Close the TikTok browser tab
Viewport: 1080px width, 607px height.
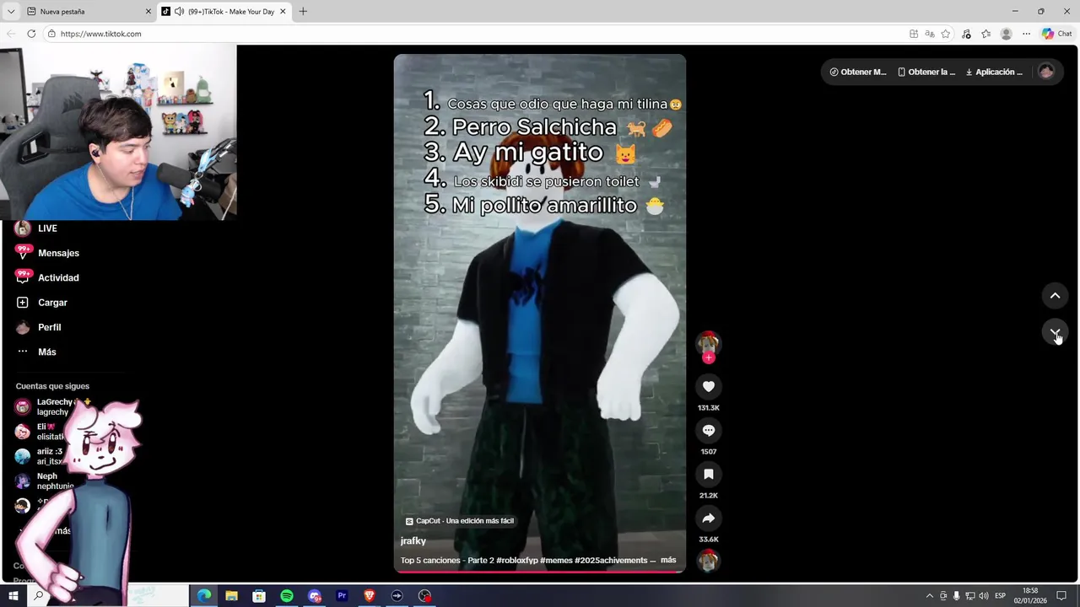pyautogui.click(x=283, y=12)
